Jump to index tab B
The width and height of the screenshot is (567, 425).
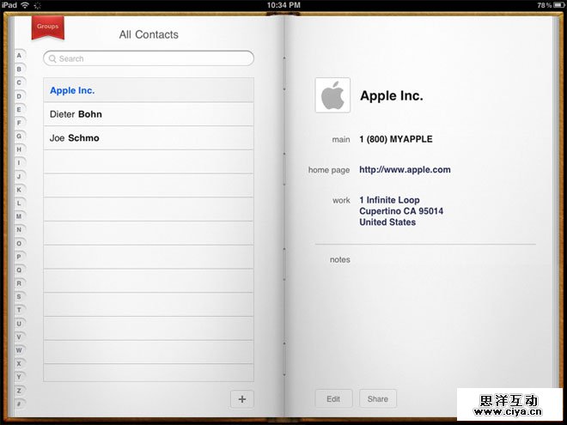(20, 69)
